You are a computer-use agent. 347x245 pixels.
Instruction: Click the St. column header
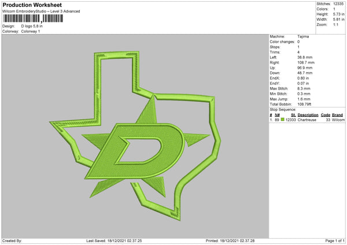coord(293,115)
